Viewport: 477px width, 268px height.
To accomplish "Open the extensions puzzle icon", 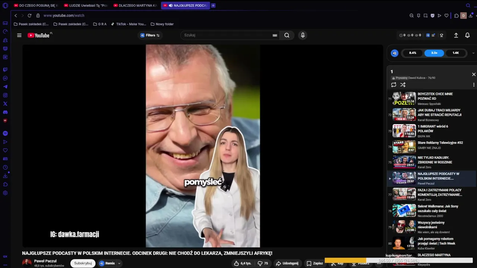I will pos(457,16).
